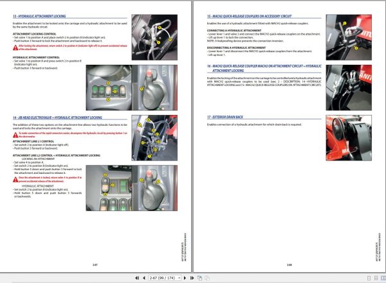Go to the previous page
The height and width of the screenshot is (283, 386).
(144, 278)
